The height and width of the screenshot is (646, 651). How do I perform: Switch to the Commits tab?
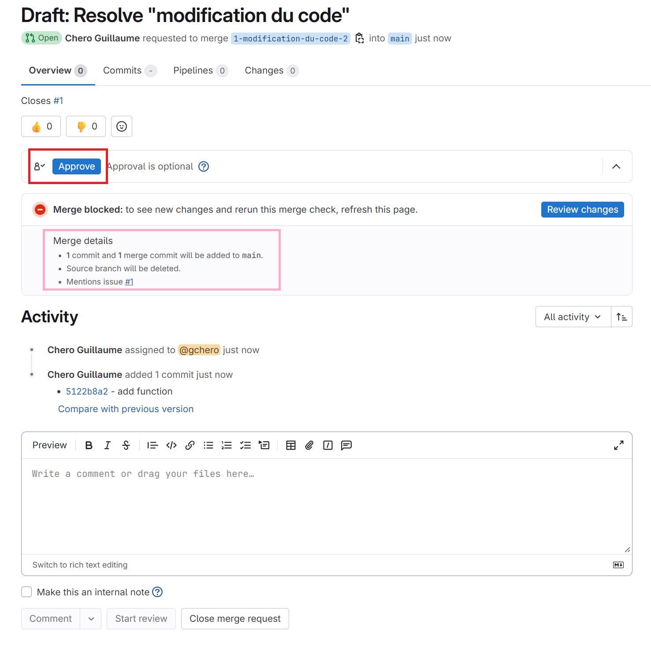coord(130,70)
